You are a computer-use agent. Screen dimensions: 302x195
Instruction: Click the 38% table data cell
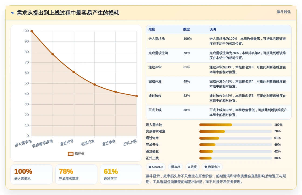pyautogui.click(x=187, y=110)
